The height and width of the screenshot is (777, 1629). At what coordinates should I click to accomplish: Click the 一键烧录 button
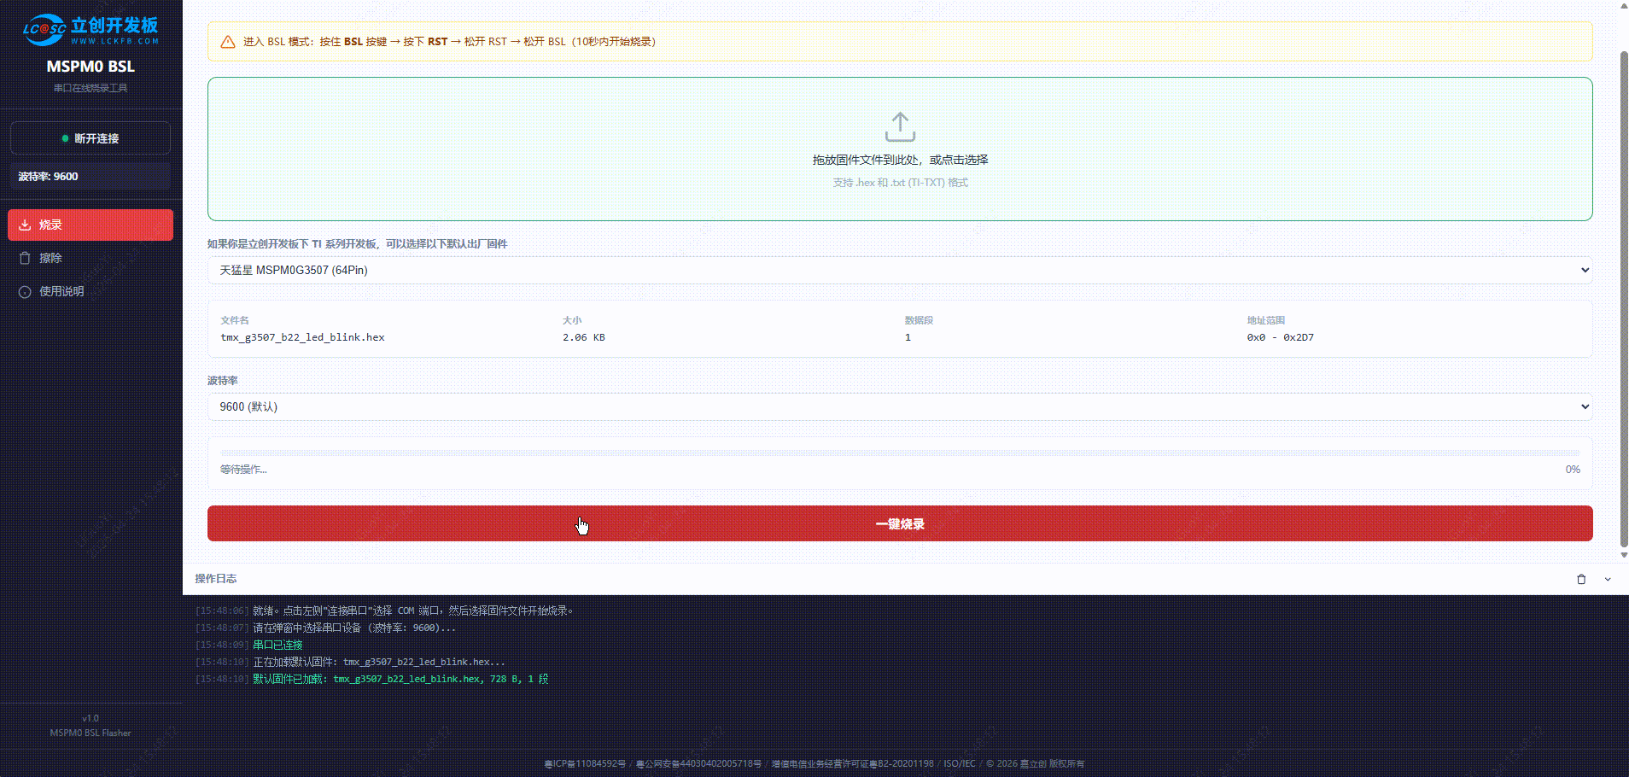[x=900, y=523]
